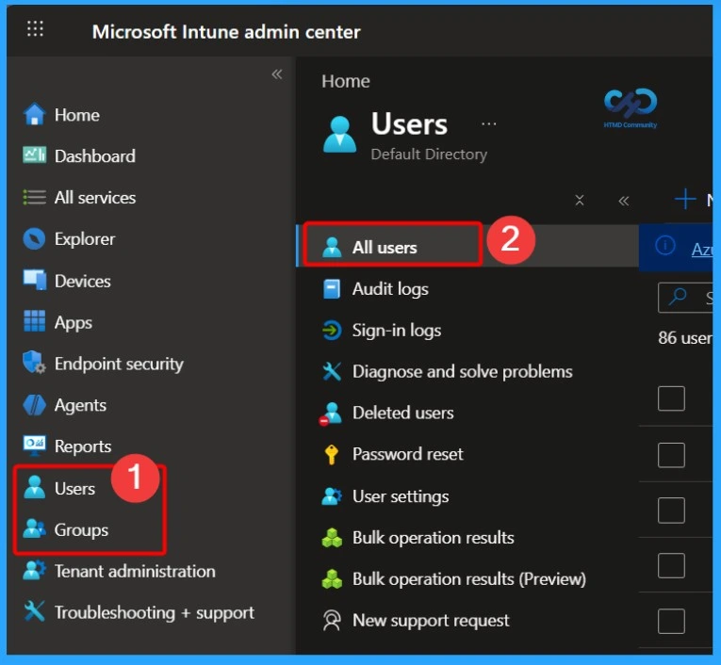Click the blue plus icon for new user
Viewport: 721px width, 665px height.
pyautogui.click(x=685, y=199)
